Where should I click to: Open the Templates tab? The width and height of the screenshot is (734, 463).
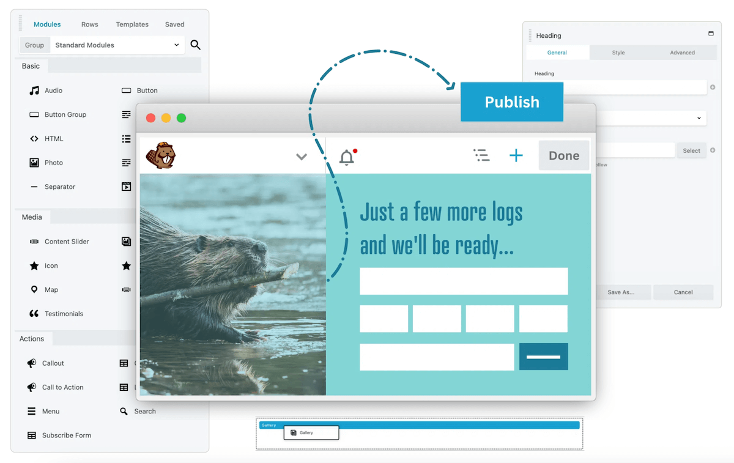coord(132,24)
